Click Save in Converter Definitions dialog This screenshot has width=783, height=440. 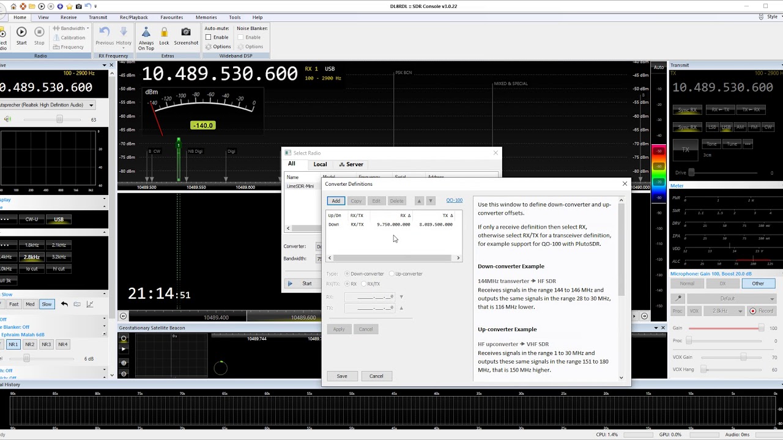(x=342, y=376)
